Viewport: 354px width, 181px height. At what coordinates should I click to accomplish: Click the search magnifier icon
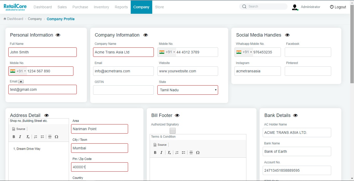pyautogui.click(x=244, y=7)
